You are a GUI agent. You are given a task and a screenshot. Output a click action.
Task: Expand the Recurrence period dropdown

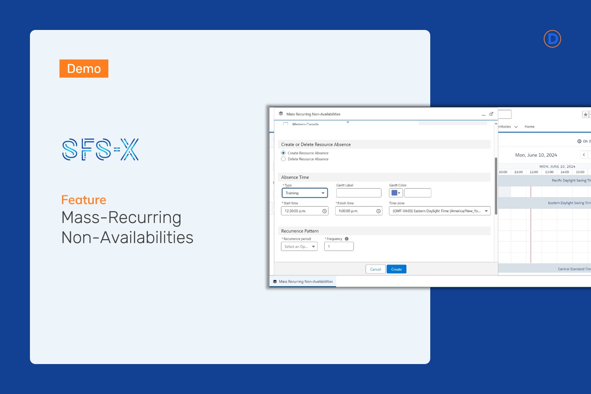click(299, 247)
